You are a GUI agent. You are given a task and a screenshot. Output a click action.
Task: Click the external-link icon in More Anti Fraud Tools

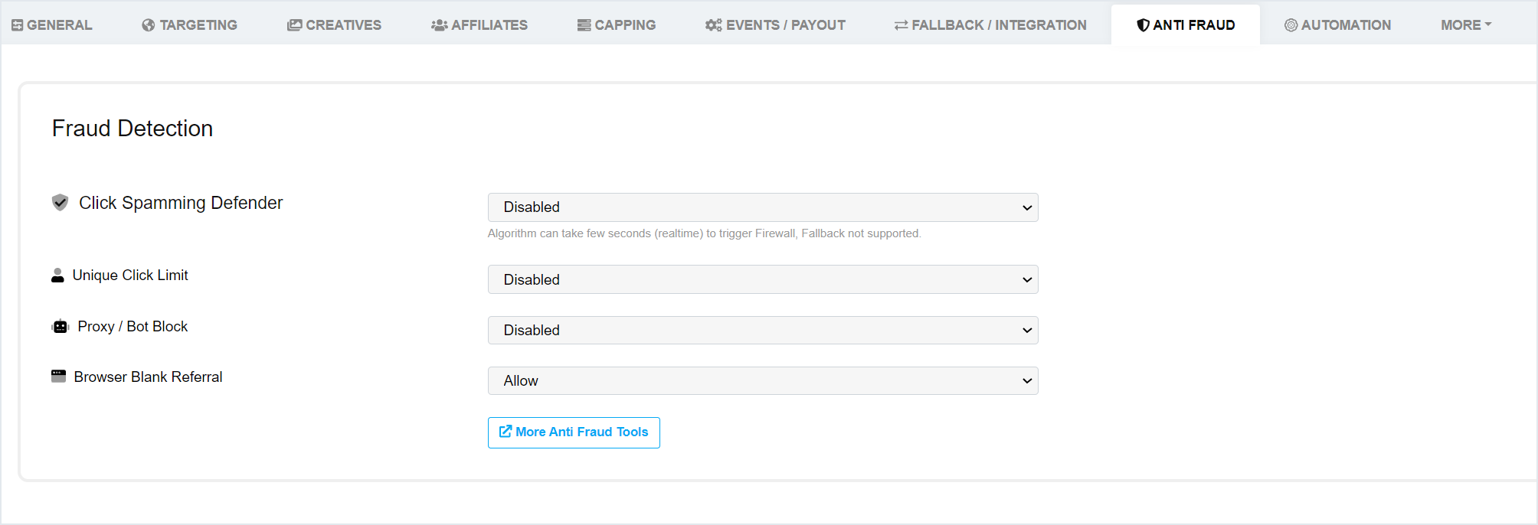click(x=506, y=432)
